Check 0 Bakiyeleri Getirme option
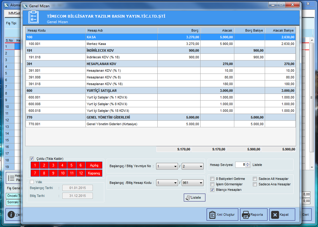Viewport: 318px width, 227px height. point(212,179)
